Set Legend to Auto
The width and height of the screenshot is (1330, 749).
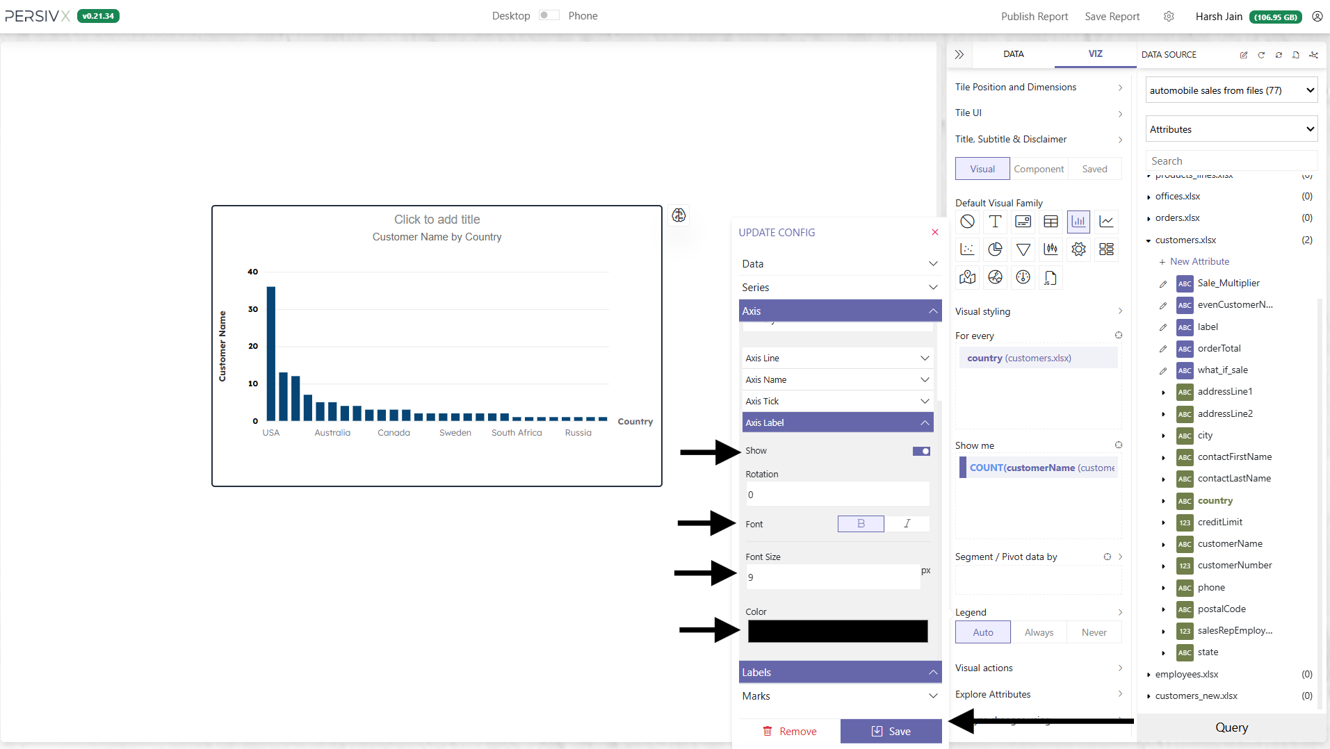(983, 632)
